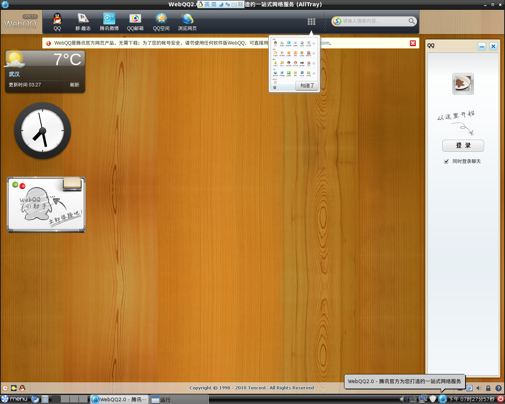Toggle the 同时登录聊天 checkbox
Screen dimensions: 505x404
pyautogui.click(x=446, y=161)
